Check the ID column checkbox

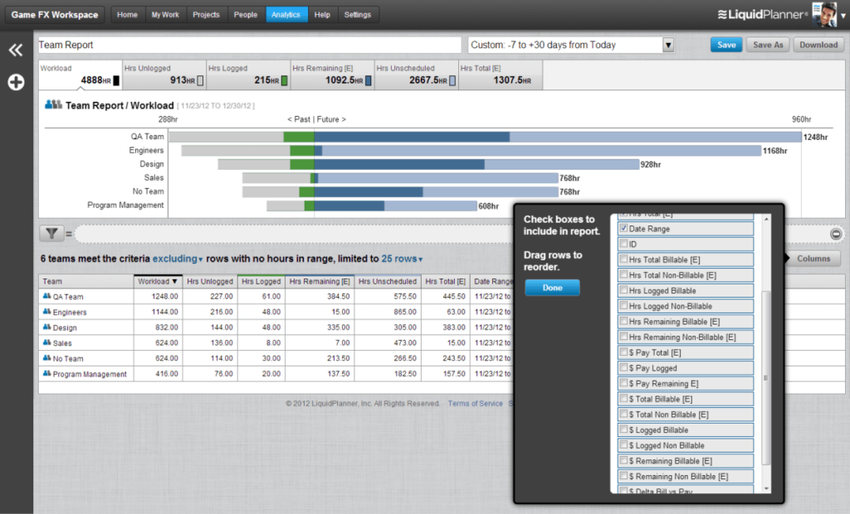624,244
